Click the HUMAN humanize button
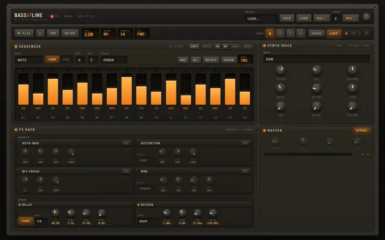The height and width of the screenshot is (240, 385). 229,60
